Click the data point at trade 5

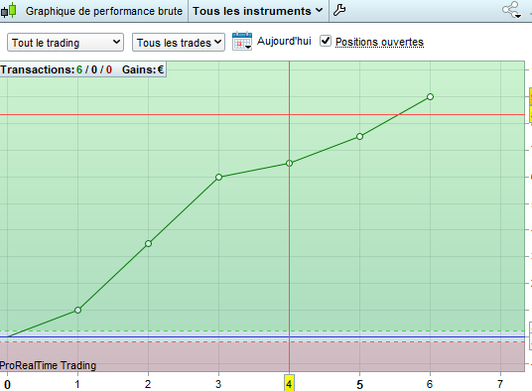[x=359, y=136]
